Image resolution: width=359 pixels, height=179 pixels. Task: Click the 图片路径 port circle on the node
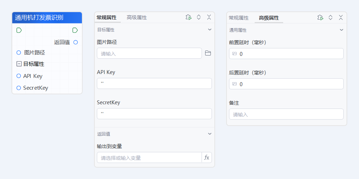tap(19, 53)
